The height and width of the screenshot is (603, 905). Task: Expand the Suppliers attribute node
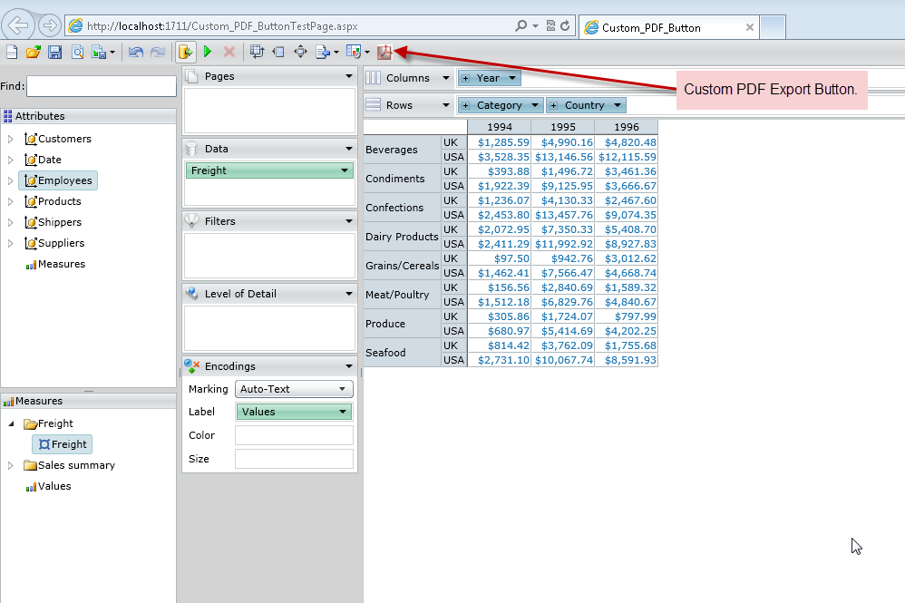click(10, 243)
